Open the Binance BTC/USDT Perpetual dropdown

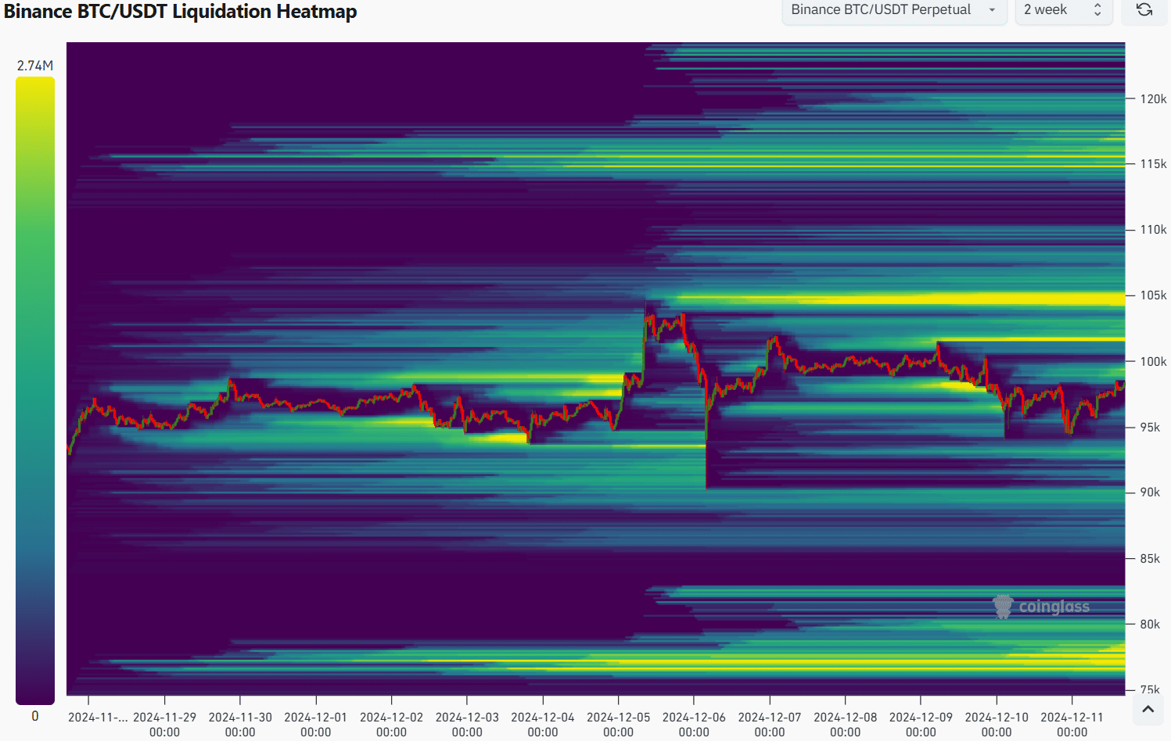pyautogui.click(x=894, y=10)
